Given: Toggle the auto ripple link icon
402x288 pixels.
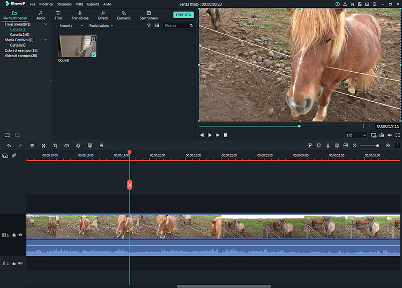Looking at the screenshot, I should (x=14, y=155).
